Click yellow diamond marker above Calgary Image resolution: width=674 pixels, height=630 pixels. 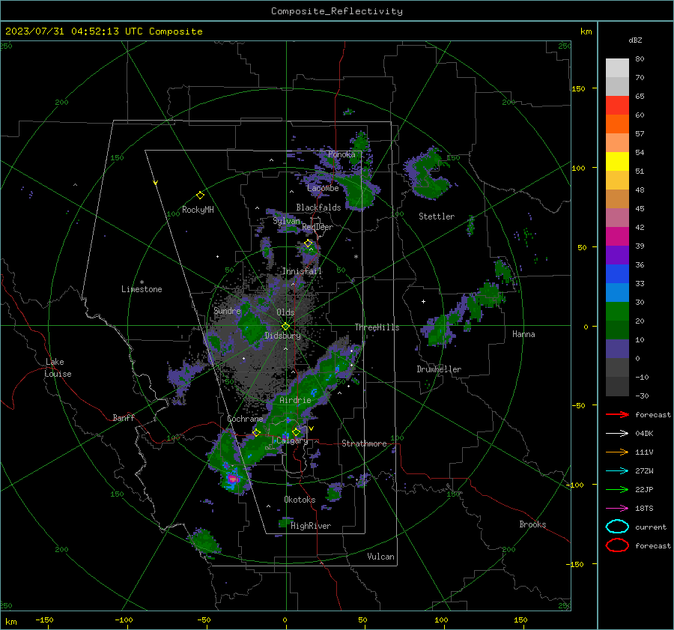(296, 431)
